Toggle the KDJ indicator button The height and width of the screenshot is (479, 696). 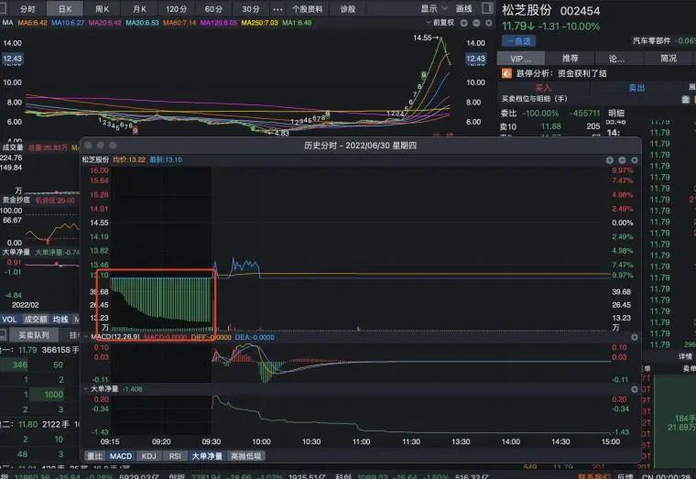pyautogui.click(x=148, y=456)
